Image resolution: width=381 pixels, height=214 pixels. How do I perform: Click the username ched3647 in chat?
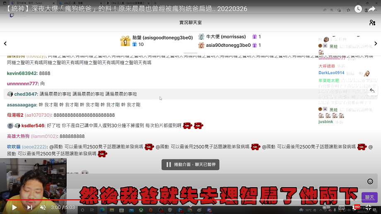click(x=26, y=94)
